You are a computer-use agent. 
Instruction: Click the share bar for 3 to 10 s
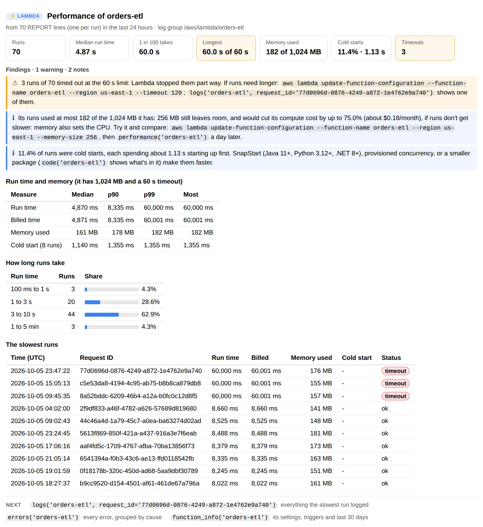pos(112,315)
